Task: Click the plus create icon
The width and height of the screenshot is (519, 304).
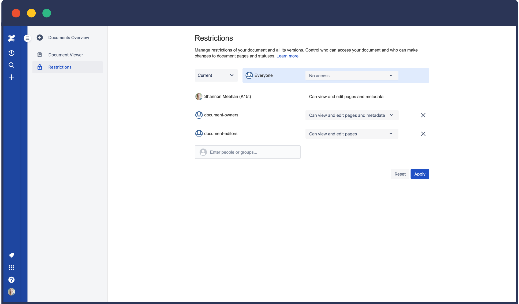Action: tap(11, 77)
